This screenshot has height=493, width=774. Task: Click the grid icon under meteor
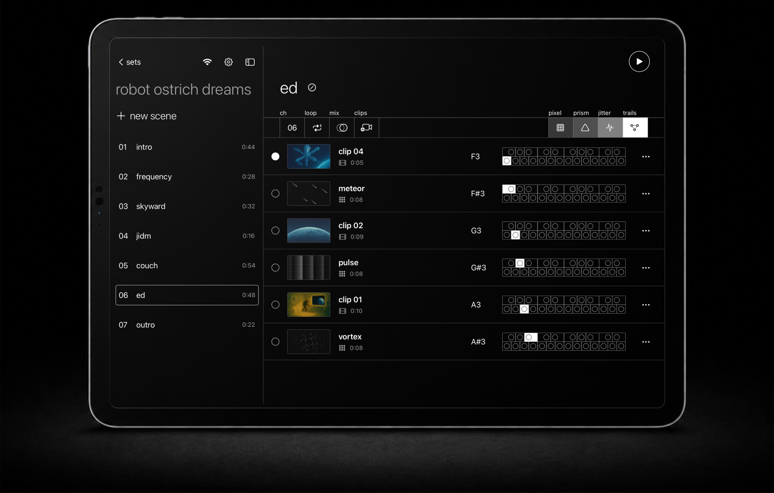click(x=342, y=200)
